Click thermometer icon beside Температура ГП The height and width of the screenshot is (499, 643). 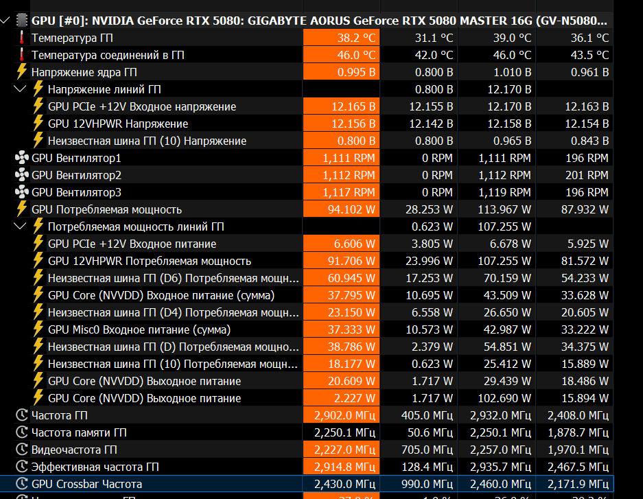click(22, 37)
